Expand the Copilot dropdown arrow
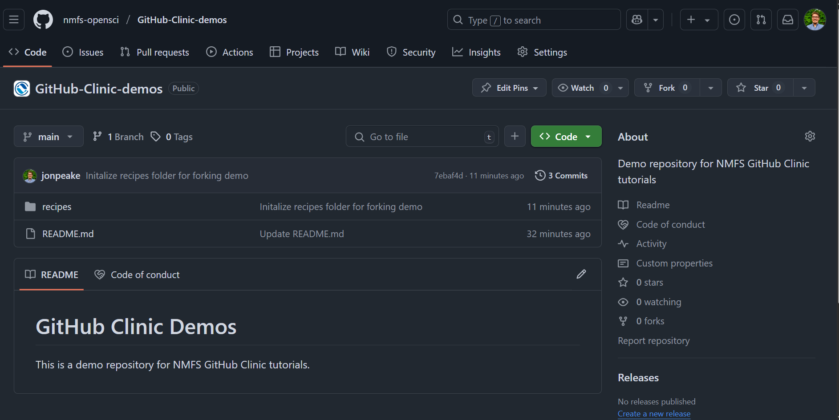Screen dimensions: 839x420 [656, 20]
